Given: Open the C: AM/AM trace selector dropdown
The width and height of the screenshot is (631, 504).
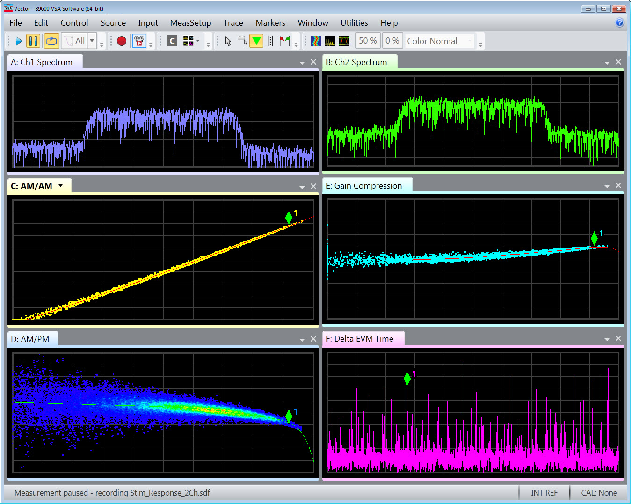Looking at the screenshot, I should point(60,186).
